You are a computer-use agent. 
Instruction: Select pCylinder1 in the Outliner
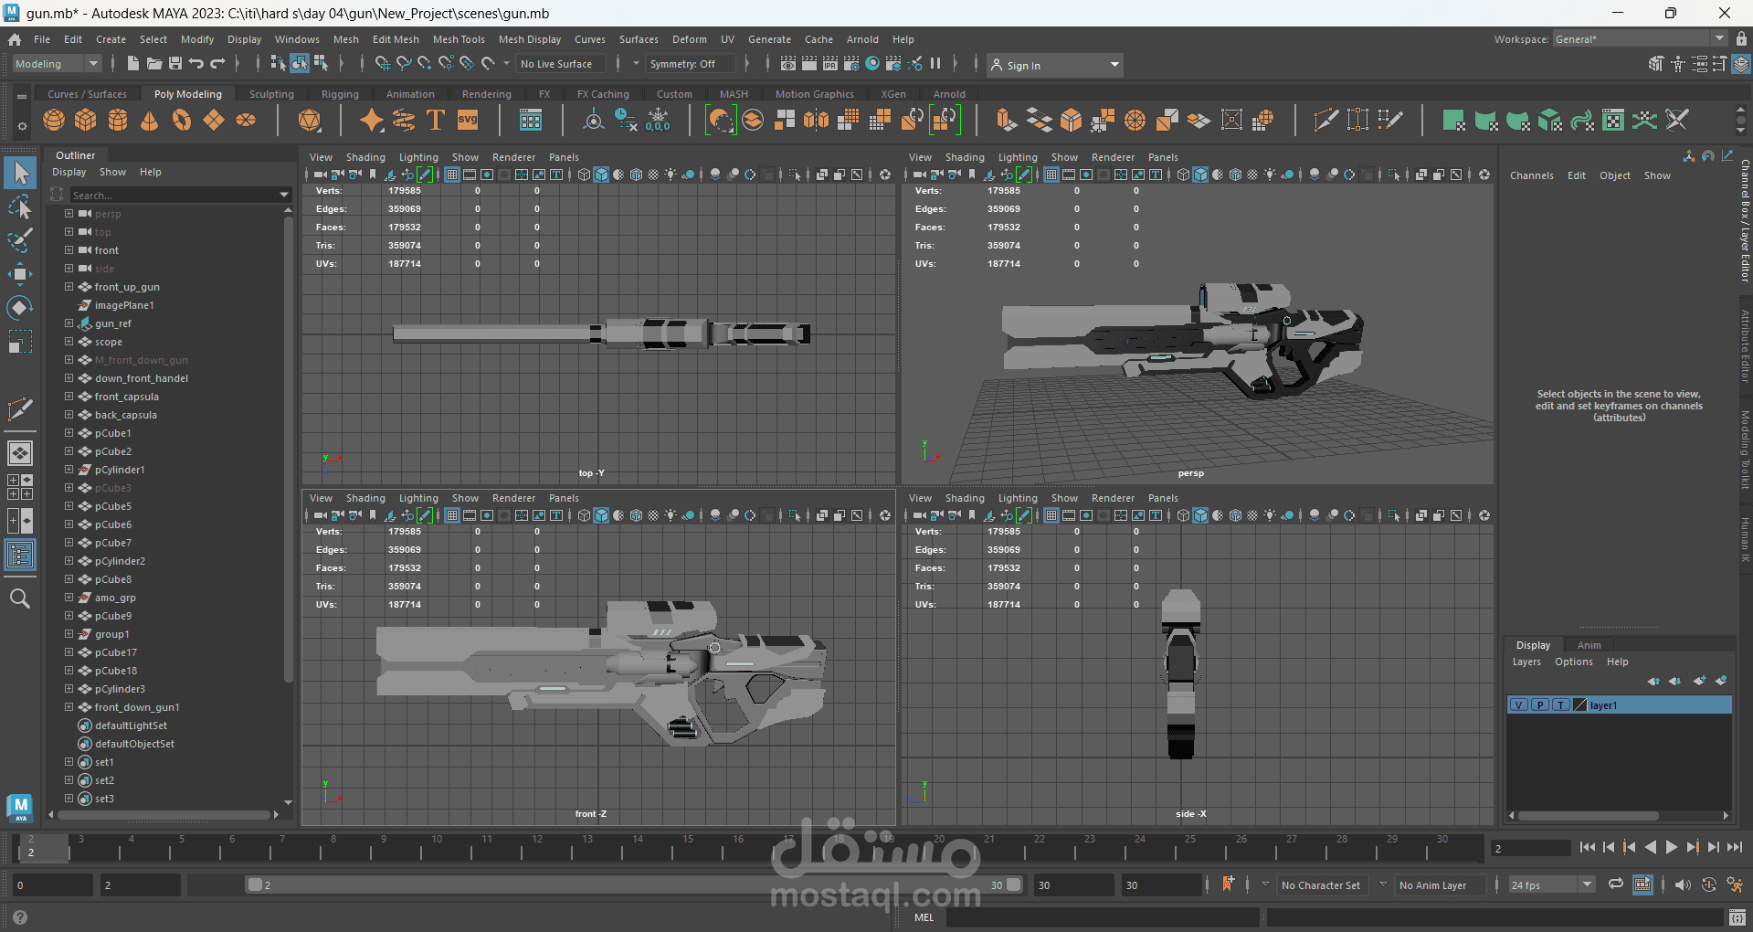point(120,470)
